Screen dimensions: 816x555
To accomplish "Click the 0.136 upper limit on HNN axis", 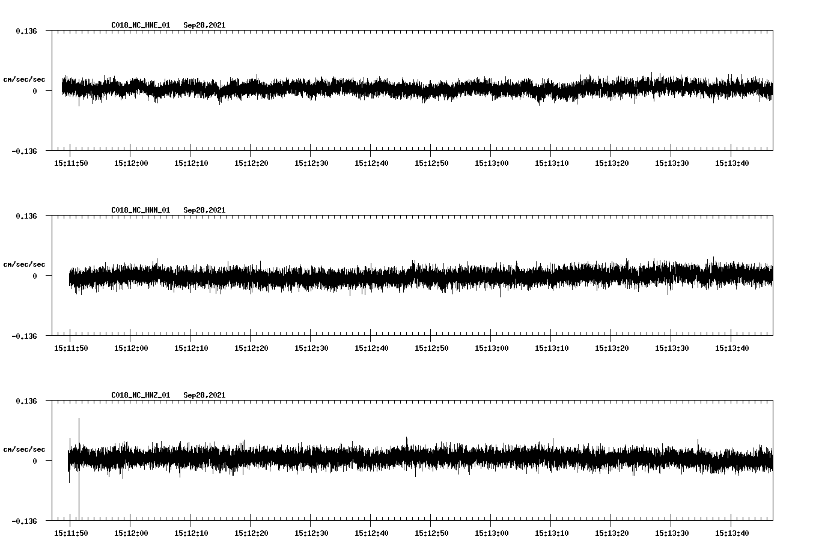I will 26,216.
